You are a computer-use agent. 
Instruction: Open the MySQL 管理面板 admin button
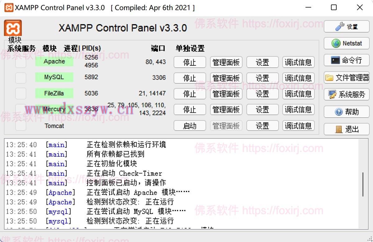[x=226, y=78]
